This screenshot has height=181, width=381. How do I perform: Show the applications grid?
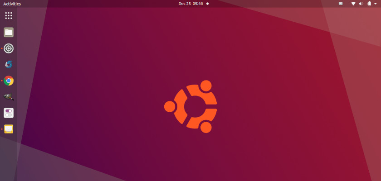point(9,16)
